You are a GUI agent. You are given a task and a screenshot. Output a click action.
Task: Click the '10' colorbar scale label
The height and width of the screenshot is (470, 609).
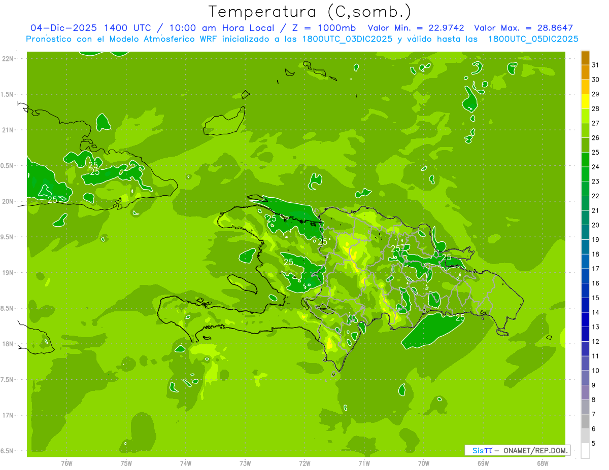coord(596,371)
